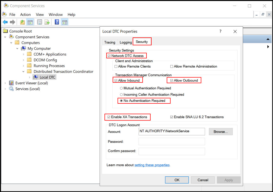Screen dimensions: 273x192
Task: Click the Browse... button
Action: [x=220, y=132]
